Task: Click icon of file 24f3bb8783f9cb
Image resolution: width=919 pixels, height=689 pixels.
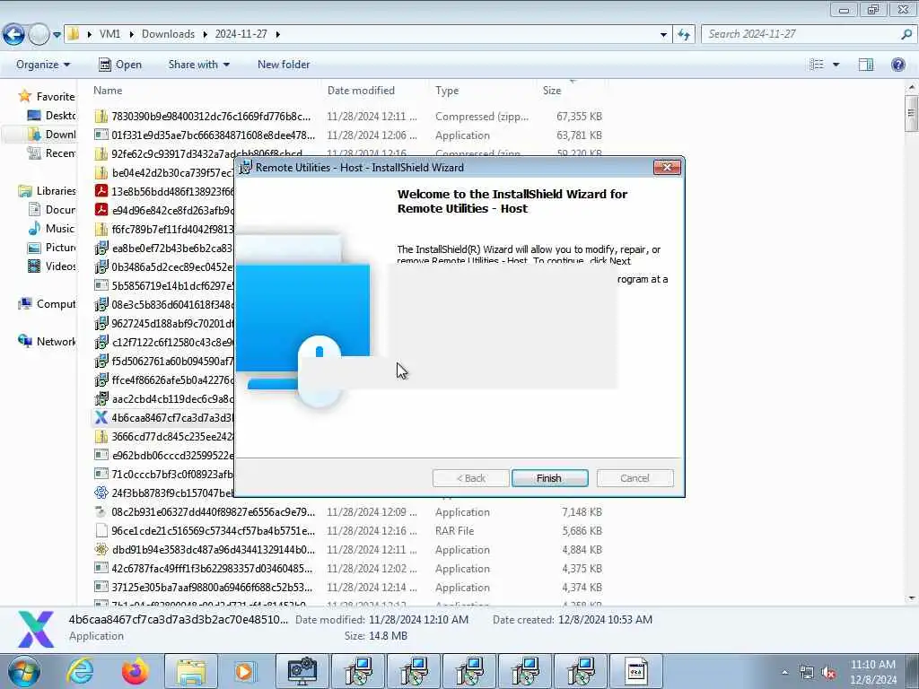Action: tap(101, 493)
